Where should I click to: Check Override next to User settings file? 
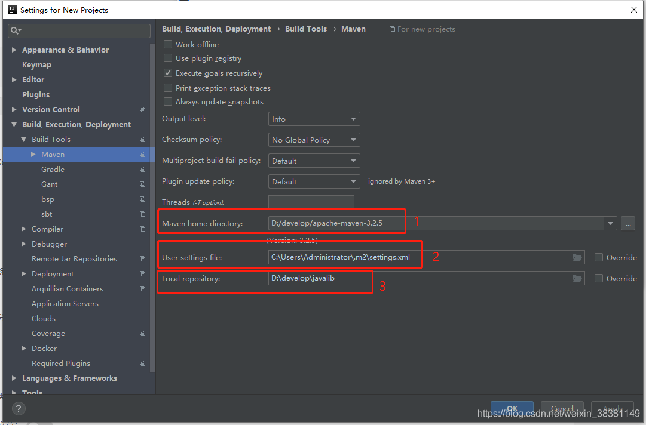[599, 257]
